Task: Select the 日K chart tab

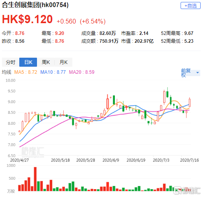Action: (x=28, y=62)
